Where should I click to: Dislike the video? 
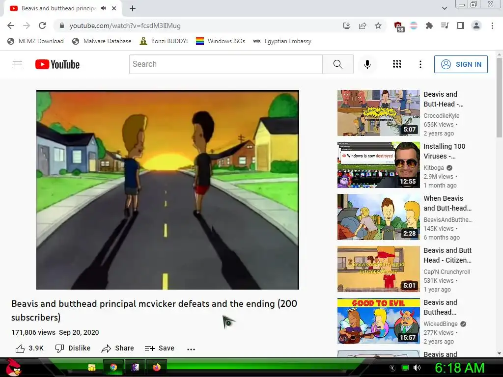73,348
